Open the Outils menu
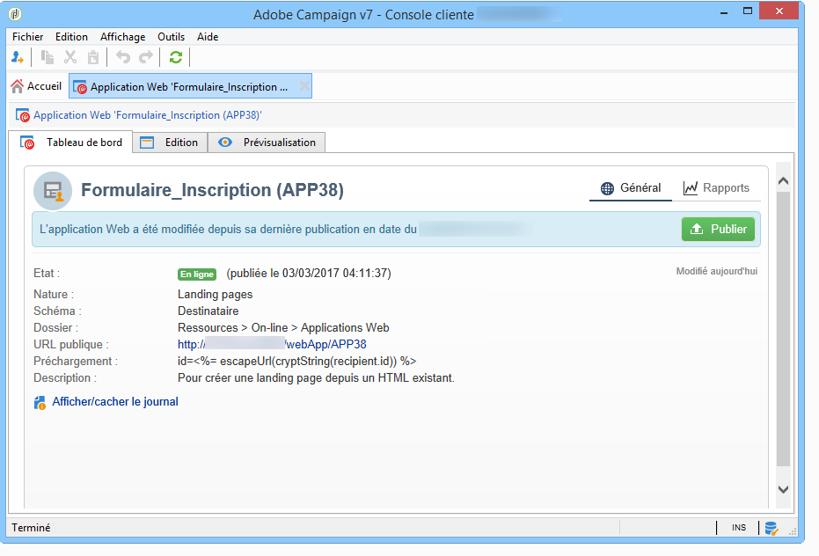819x556 pixels. click(172, 37)
